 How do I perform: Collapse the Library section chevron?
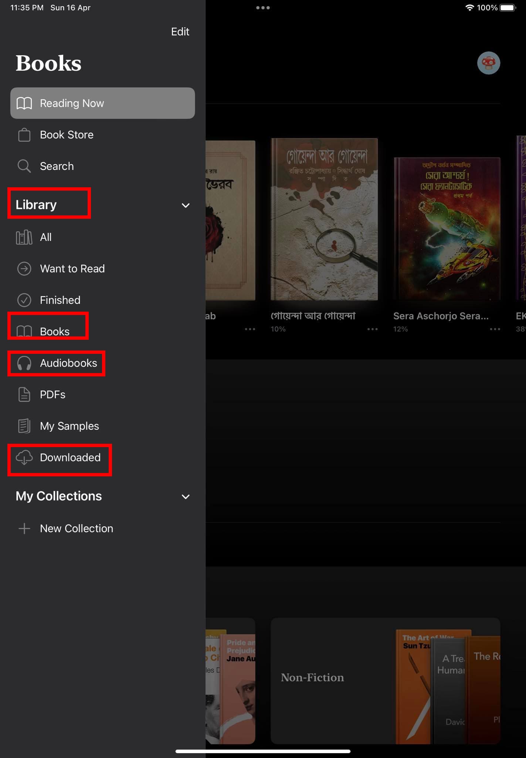coord(186,205)
